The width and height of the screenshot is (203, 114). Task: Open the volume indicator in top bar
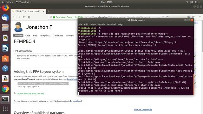coord(192,2)
